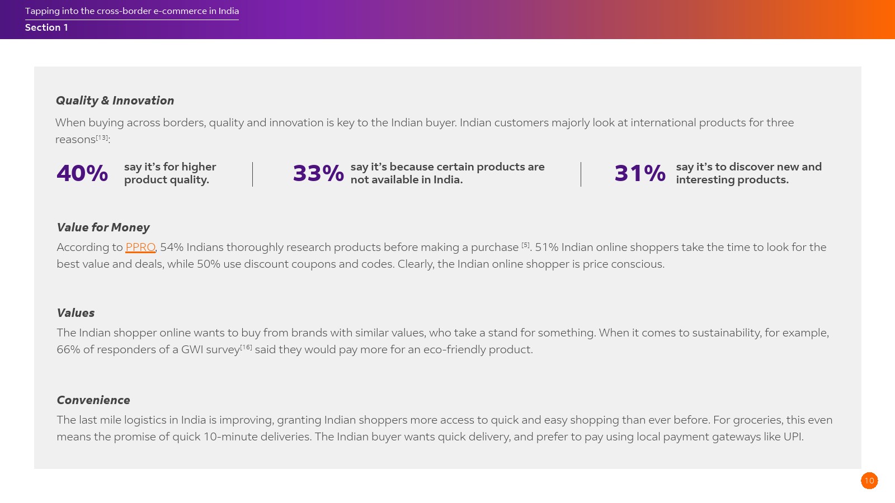Click the sentence about eco-friendly product
The height and width of the screenshot is (503, 895).
442,341
